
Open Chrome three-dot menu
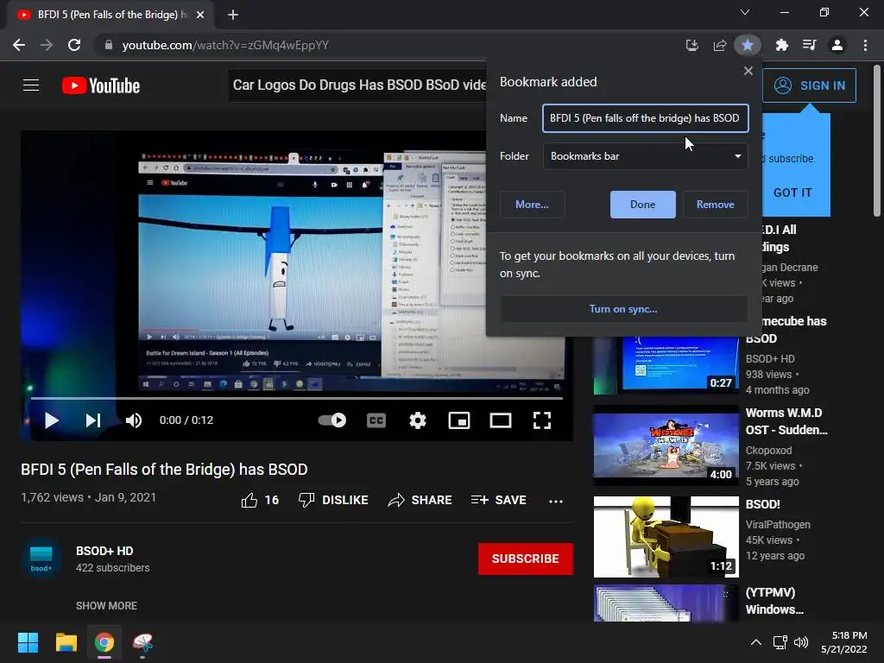click(x=865, y=45)
